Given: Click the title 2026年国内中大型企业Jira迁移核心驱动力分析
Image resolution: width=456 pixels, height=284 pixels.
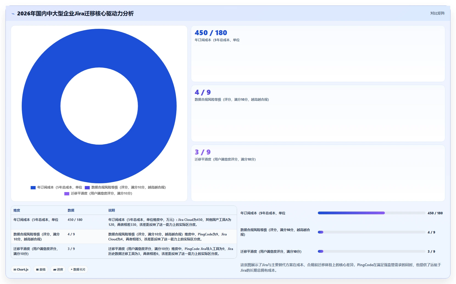Looking at the screenshot, I should (x=75, y=13).
